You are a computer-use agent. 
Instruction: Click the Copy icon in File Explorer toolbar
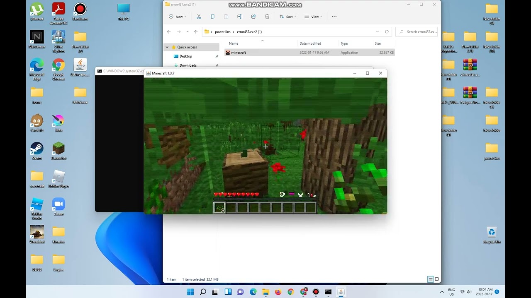pyautogui.click(x=212, y=17)
